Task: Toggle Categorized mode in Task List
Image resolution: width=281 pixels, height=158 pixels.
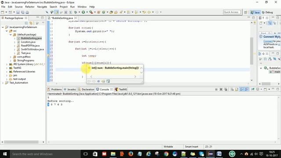Action: [270, 23]
